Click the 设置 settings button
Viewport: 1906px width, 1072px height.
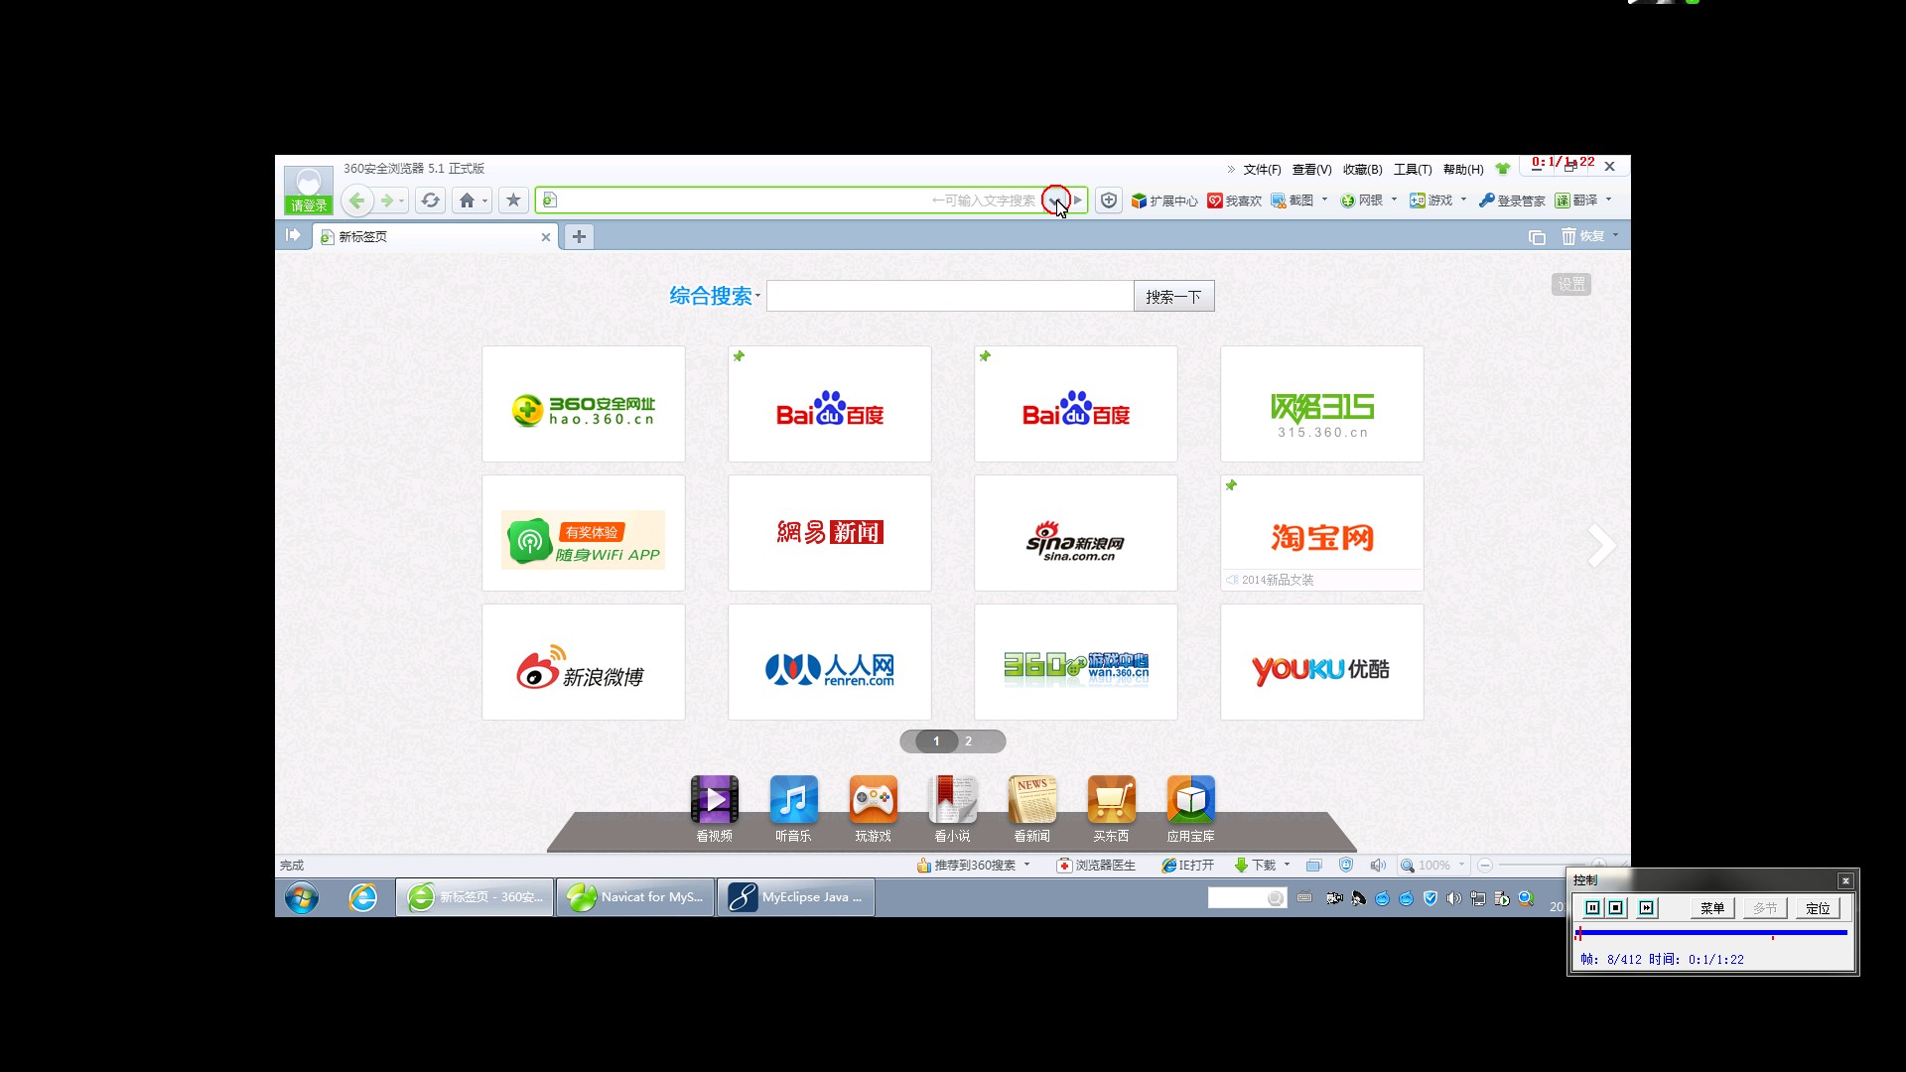coord(1571,285)
